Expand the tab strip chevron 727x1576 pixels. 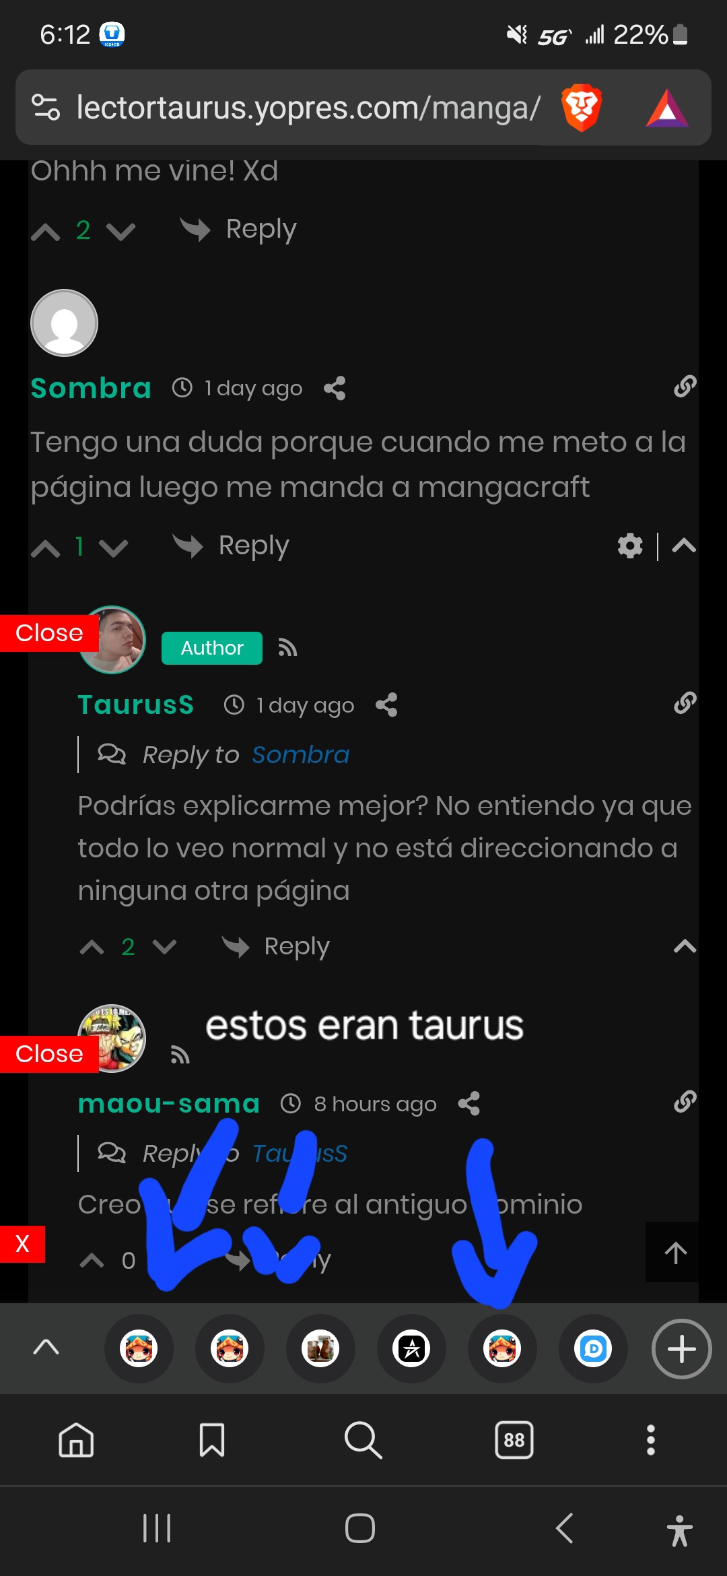46,1347
